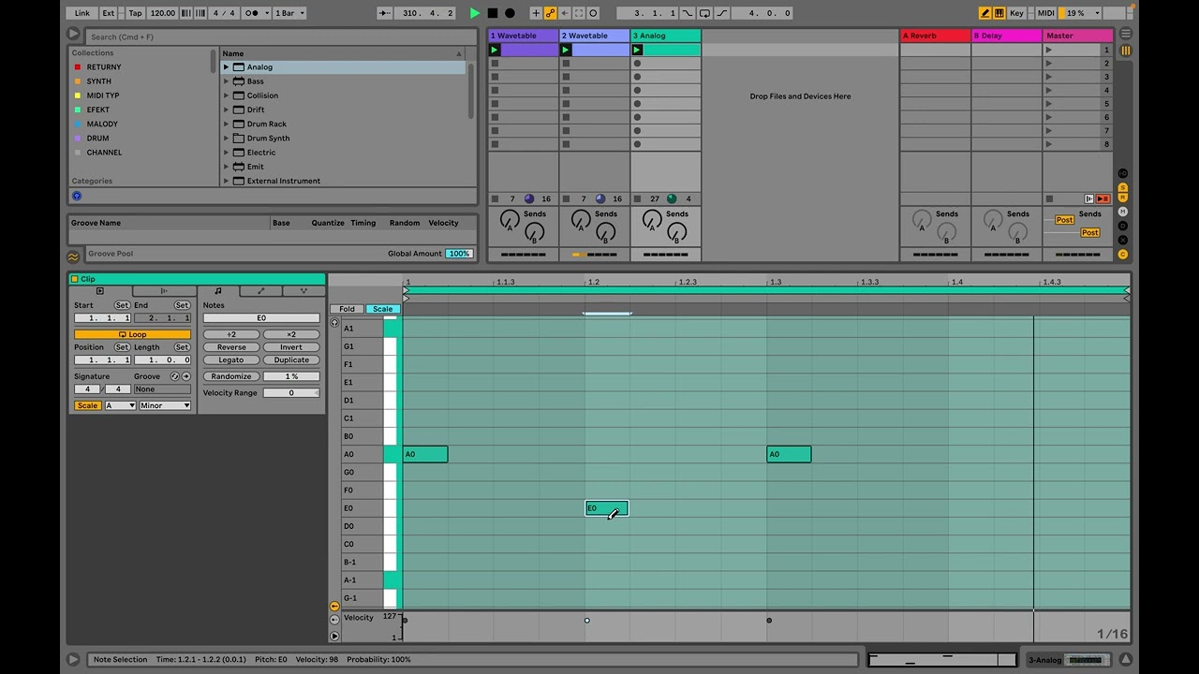Viewport: 1199px width, 674px height.
Task: Stop playback using the square Stop button
Action: (x=493, y=13)
